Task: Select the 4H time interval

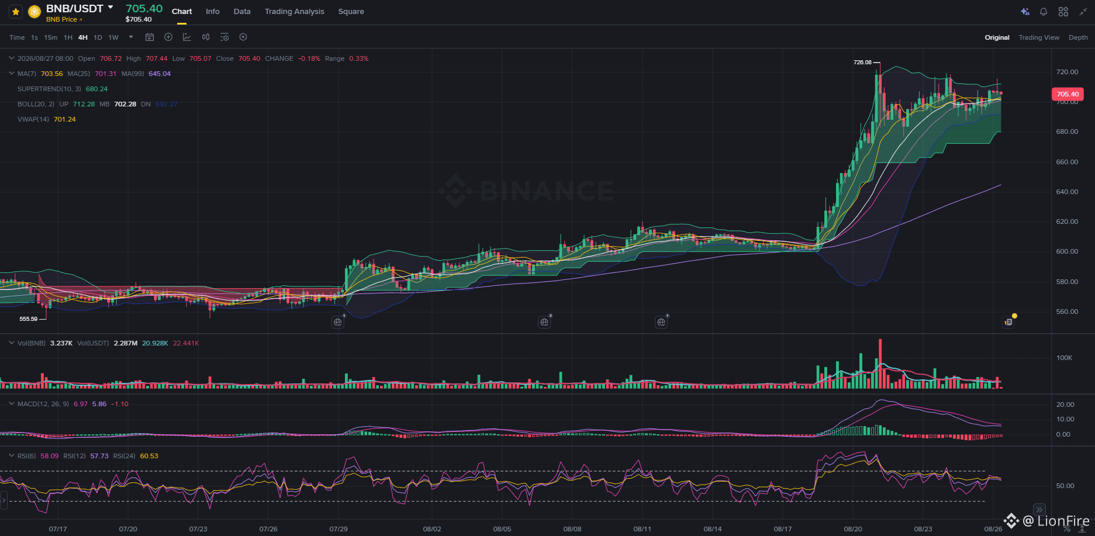Action: (x=83, y=37)
